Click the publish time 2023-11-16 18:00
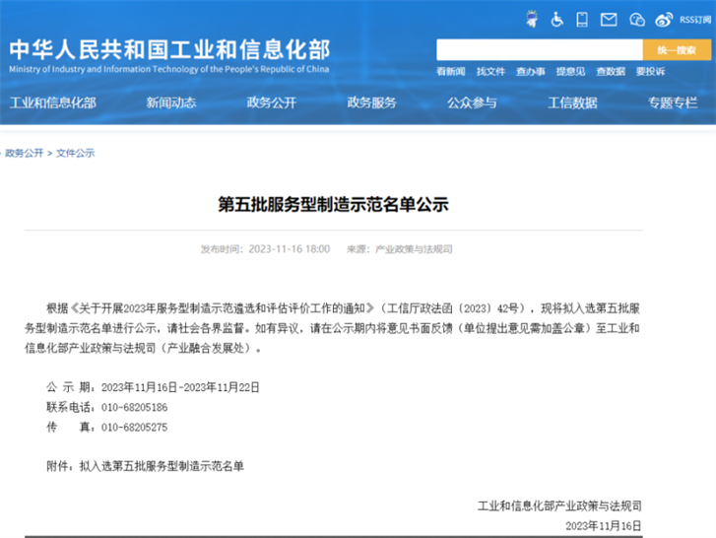Screen dimensions: 716x538 pyautogui.click(x=289, y=249)
